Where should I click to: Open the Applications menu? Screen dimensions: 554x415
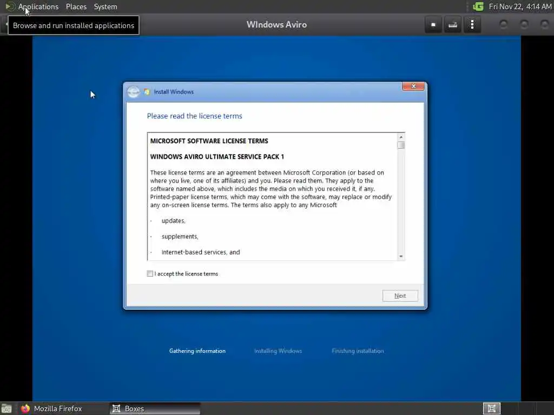tap(38, 6)
